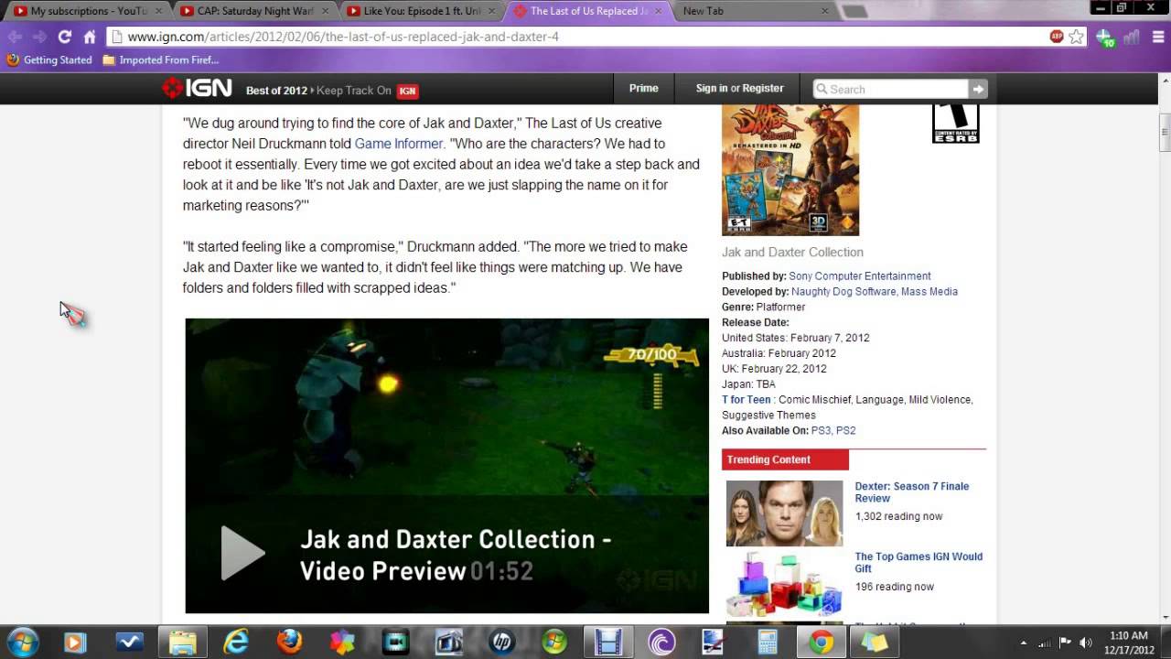
Task: Go to the home page icon
Action: 90,37
